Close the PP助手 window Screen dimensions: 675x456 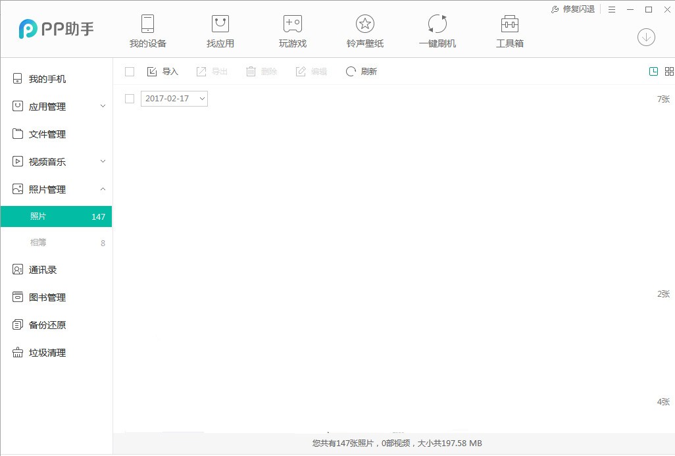coord(667,9)
